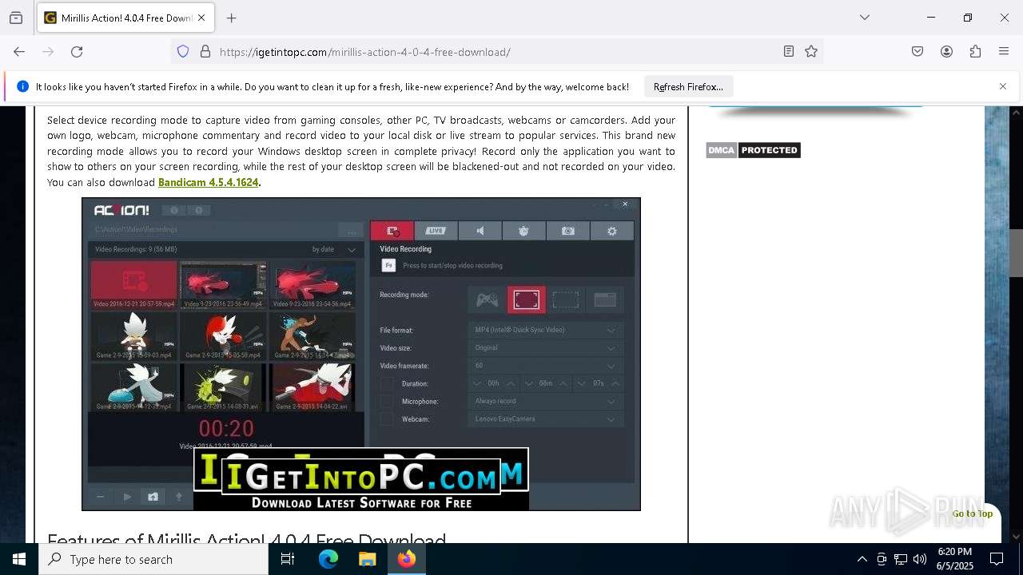The width and height of the screenshot is (1023, 575).
Task: Save page to Pocket
Action: click(918, 52)
